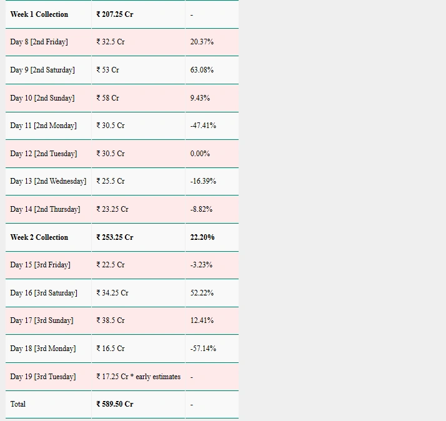Viewport: 446px width, 421px height.
Task: Select the ₹ 23.25 Cr amount
Action: pyautogui.click(x=112, y=209)
